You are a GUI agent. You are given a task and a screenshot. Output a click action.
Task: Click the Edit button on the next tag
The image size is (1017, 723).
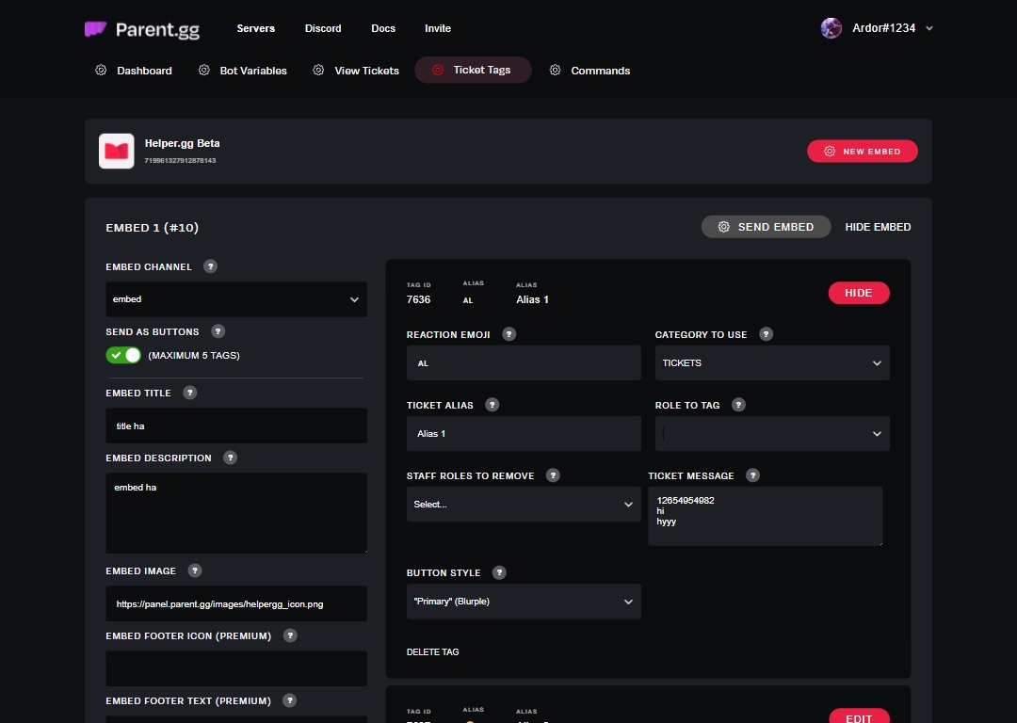[x=859, y=716]
